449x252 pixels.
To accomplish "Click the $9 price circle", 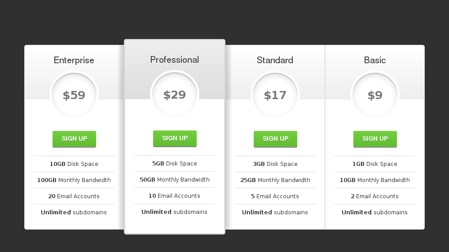I will (375, 95).
